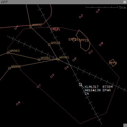Image resolution: width=127 pixels, height=127 pixels.
Task: Click the reporting point X marker
Action: tap(38, 87)
